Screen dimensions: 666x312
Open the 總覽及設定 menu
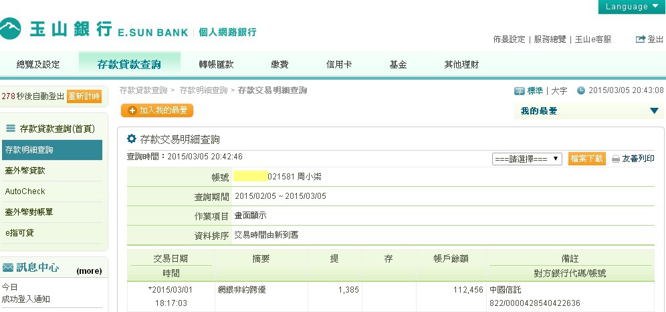38,65
